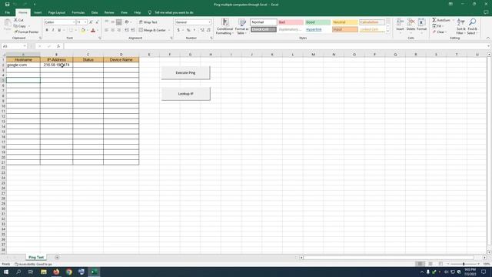Screen dimensions: 492x277
Task: Open Sort & Filter menu
Action: [x=460, y=26]
